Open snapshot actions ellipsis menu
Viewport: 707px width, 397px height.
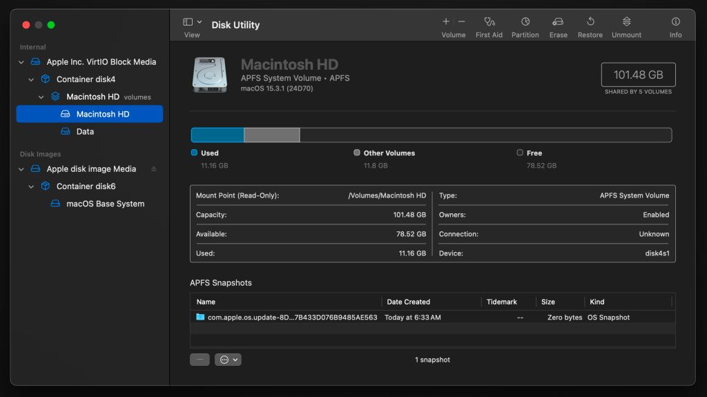click(228, 360)
